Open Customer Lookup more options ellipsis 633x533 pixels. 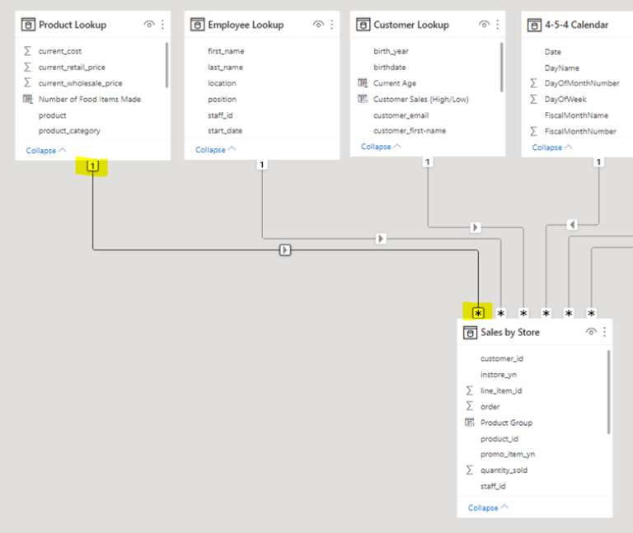[497, 25]
